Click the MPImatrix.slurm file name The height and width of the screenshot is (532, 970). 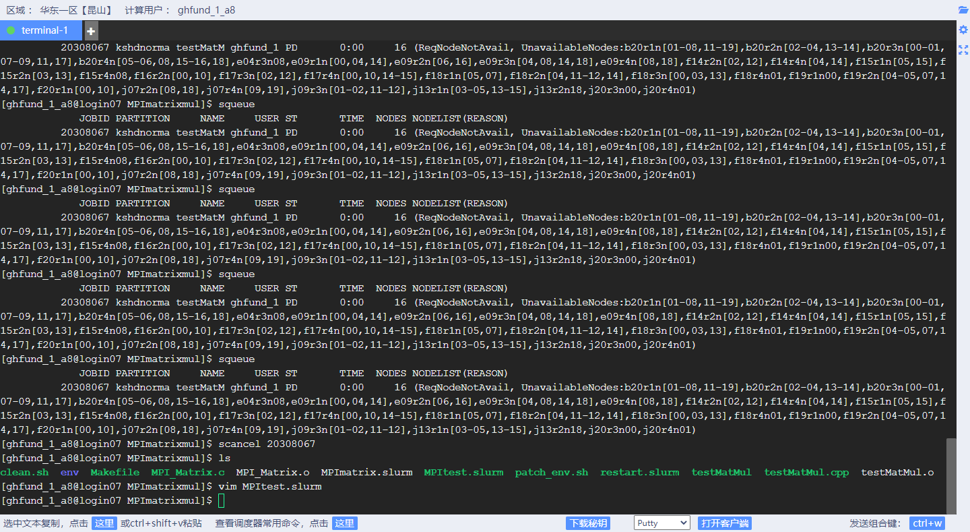(366, 472)
